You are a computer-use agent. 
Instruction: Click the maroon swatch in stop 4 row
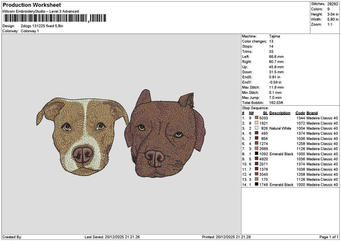pyautogui.click(x=257, y=133)
